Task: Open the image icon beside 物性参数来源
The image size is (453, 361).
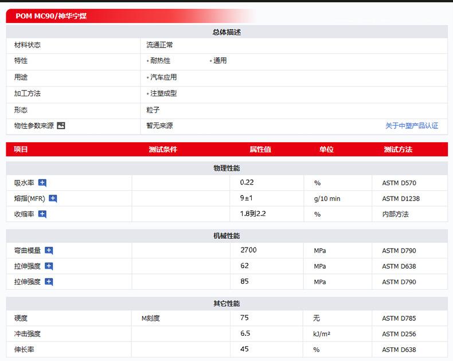Action: tap(61, 125)
